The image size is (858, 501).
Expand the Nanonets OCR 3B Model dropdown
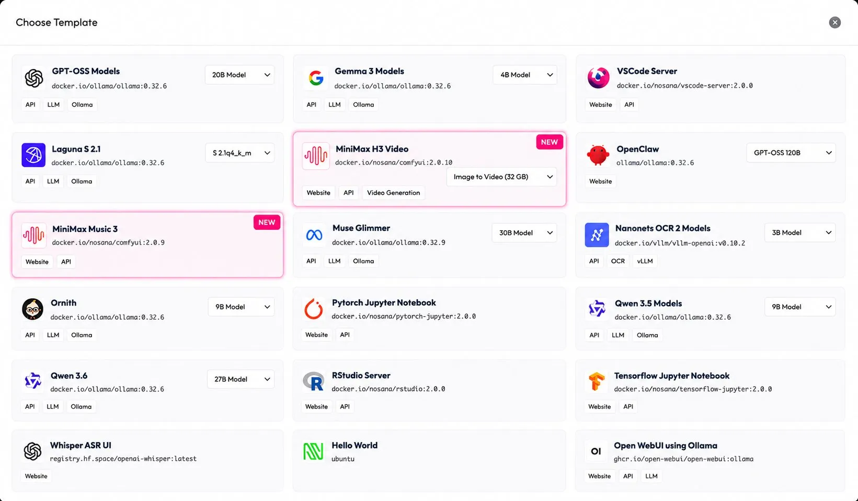[800, 232]
